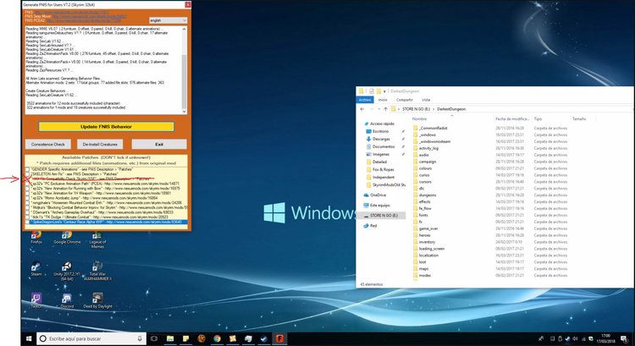Click the FNIS log scrollbar thumb
635x346 pixels.
point(185,81)
